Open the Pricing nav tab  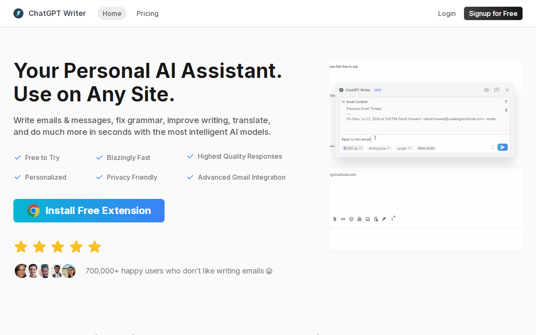[147, 13]
